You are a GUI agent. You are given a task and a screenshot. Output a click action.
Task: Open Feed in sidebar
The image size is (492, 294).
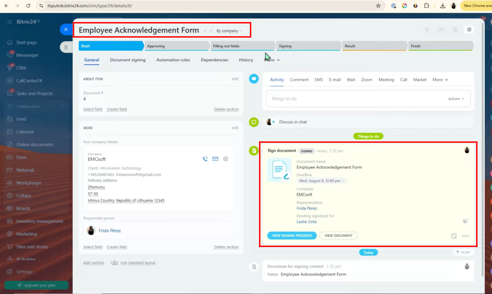tap(21, 119)
